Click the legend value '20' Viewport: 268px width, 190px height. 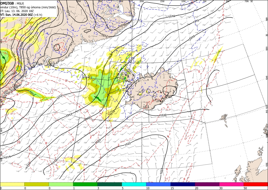[x=196, y=188]
